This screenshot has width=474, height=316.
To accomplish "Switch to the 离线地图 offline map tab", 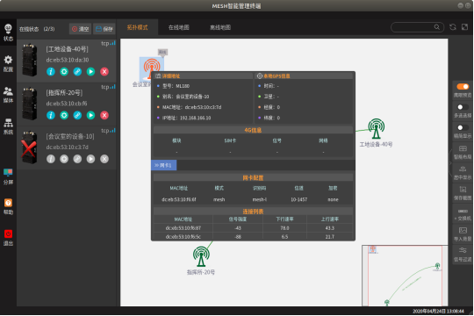I will click(x=220, y=27).
